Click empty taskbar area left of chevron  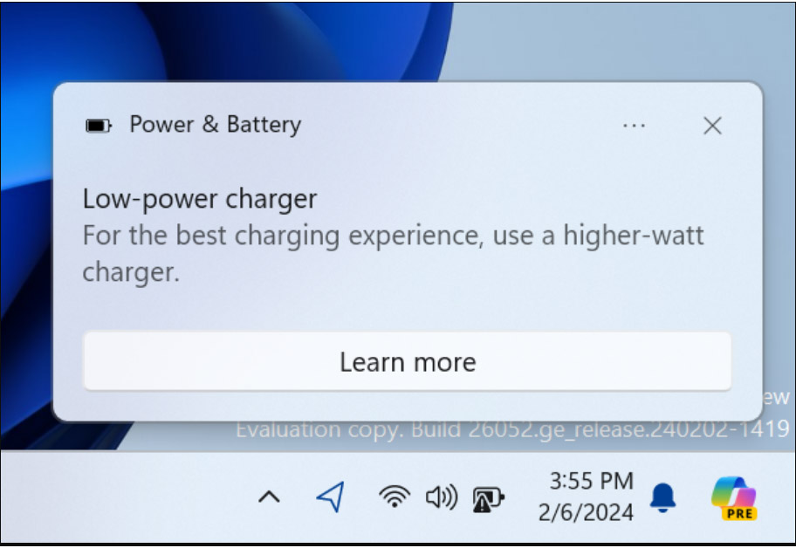127,497
